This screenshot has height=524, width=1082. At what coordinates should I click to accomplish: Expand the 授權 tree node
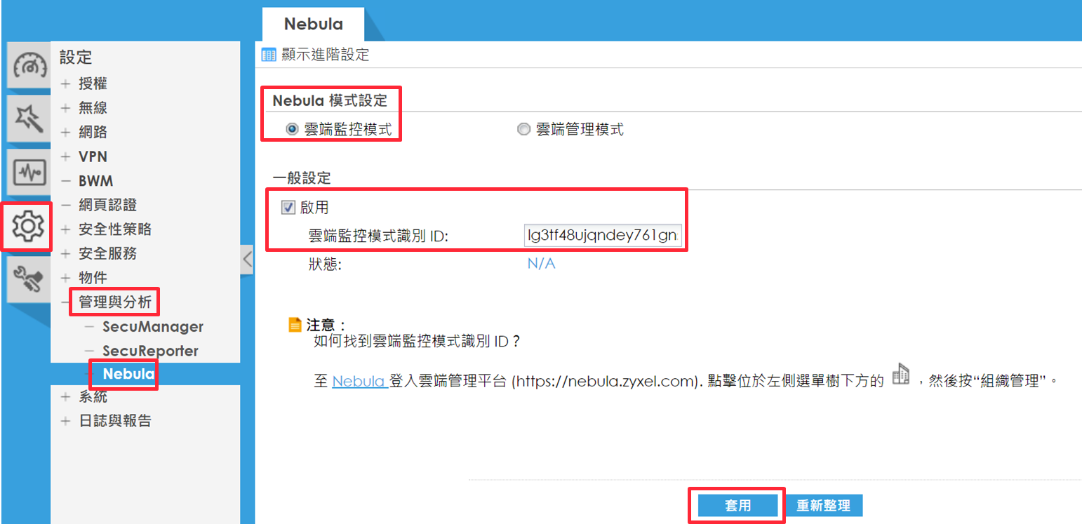[x=66, y=84]
